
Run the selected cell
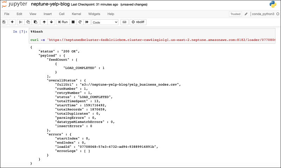point(63,22)
